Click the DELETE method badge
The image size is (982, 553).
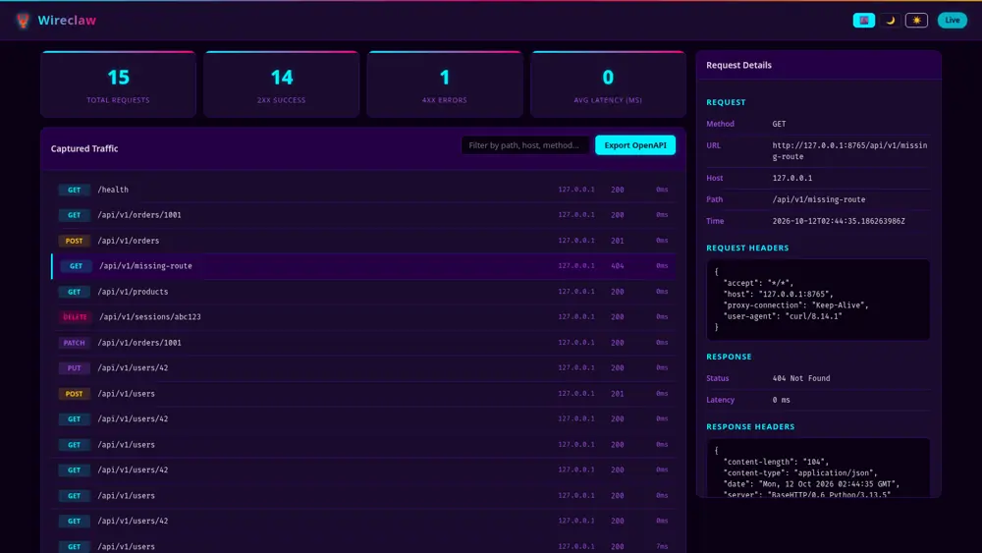[75, 317]
